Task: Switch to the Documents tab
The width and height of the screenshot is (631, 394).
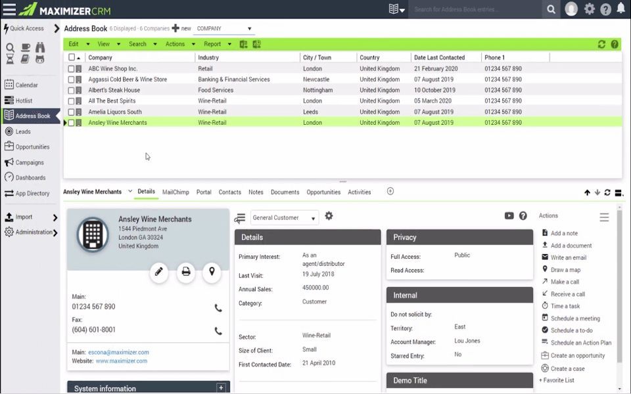Action: click(285, 192)
